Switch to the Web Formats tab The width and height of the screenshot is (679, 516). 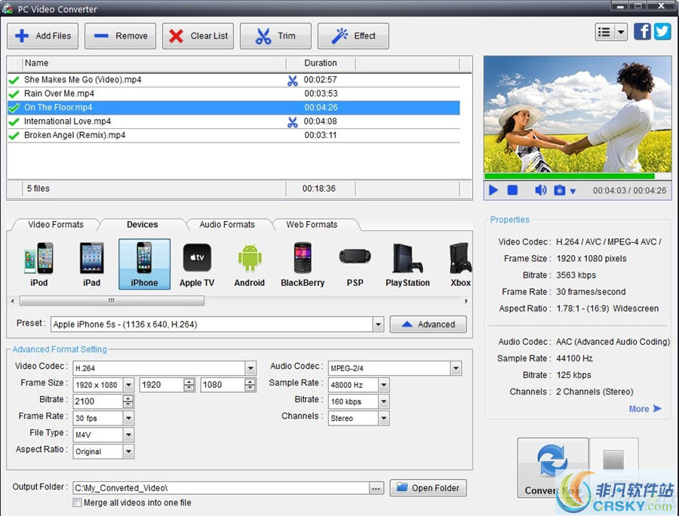click(x=312, y=224)
